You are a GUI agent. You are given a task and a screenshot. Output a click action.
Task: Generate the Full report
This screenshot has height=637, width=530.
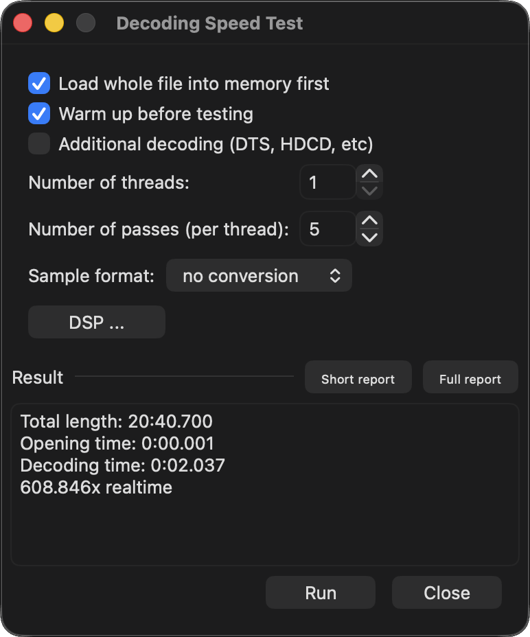point(470,379)
